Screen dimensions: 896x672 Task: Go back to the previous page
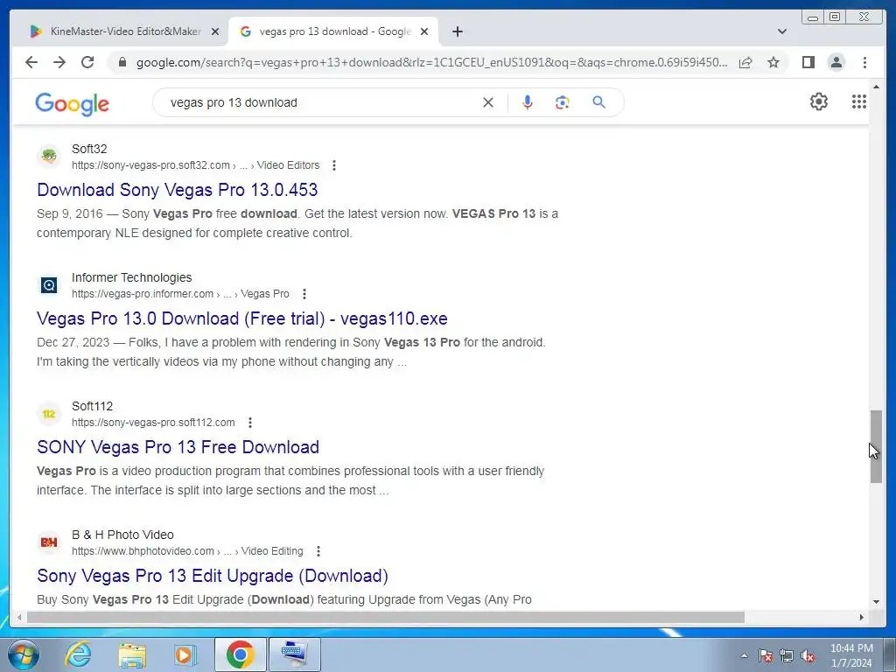(x=31, y=62)
